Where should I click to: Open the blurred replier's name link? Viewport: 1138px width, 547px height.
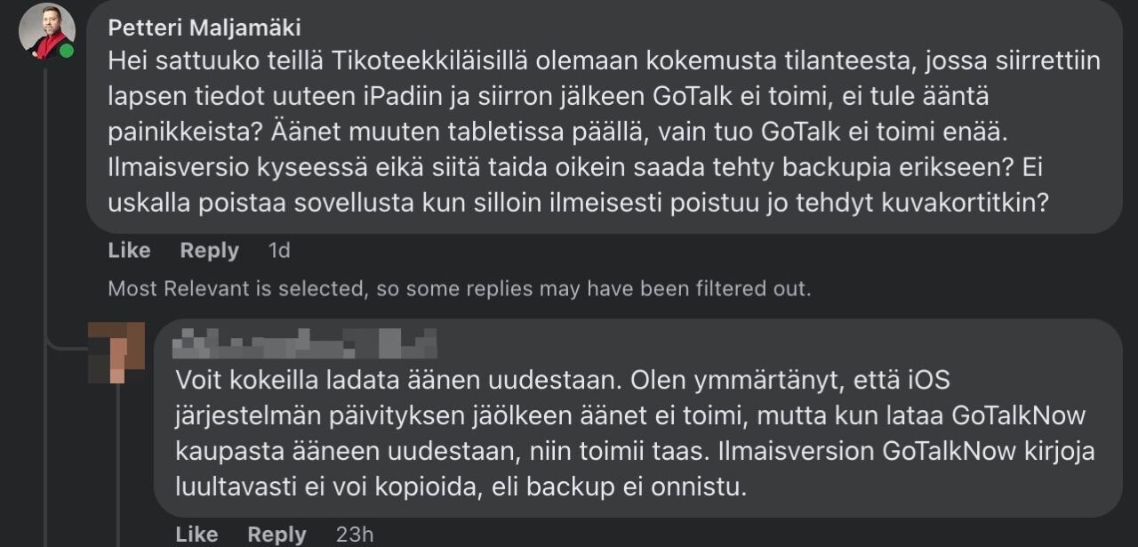[x=304, y=342]
